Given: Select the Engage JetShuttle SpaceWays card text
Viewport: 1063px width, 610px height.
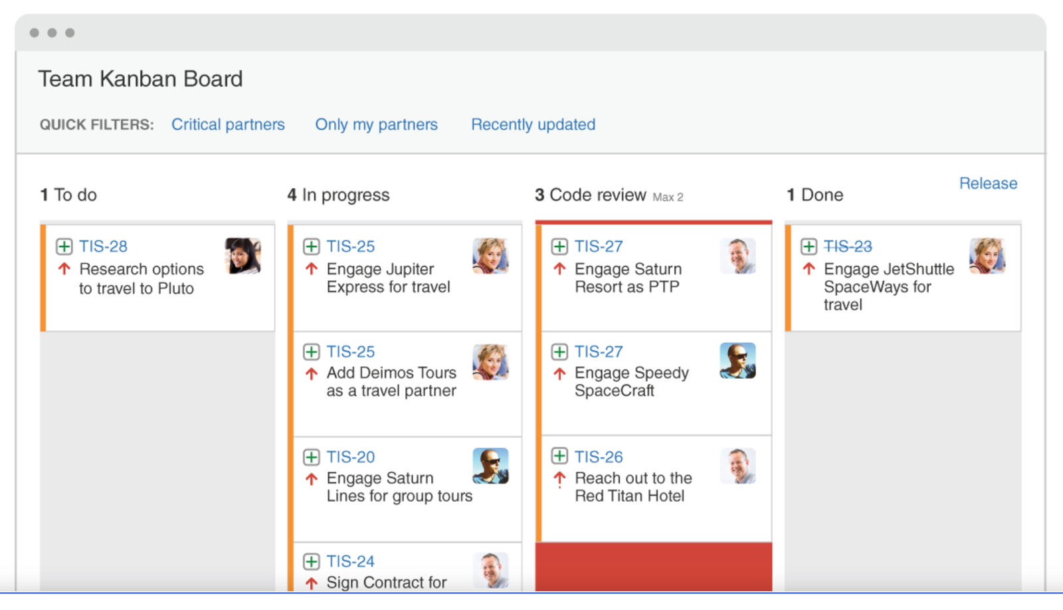Looking at the screenshot, I should (888, 287).
